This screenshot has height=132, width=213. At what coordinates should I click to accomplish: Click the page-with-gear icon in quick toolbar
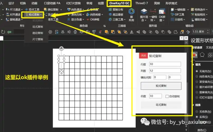(x=57, y=32)
